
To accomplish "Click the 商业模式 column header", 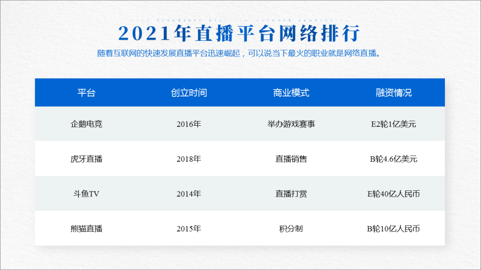I will 291,93.
